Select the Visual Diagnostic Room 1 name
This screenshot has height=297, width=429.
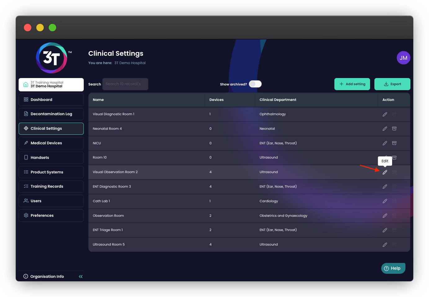pyautogui.click(x=114, y=114)
